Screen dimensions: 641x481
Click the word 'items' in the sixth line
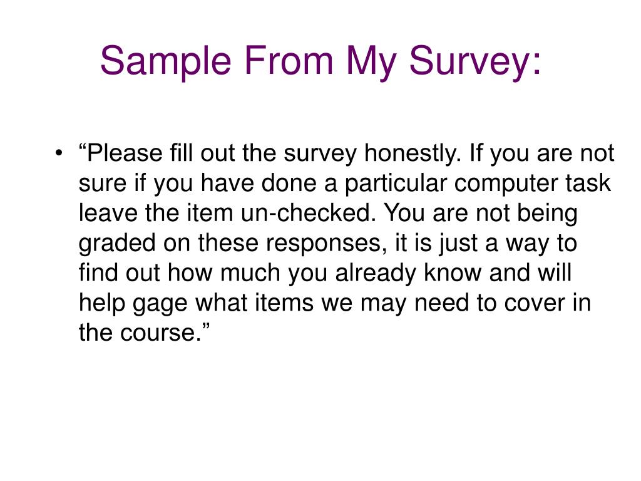click(x=284, y=303)
